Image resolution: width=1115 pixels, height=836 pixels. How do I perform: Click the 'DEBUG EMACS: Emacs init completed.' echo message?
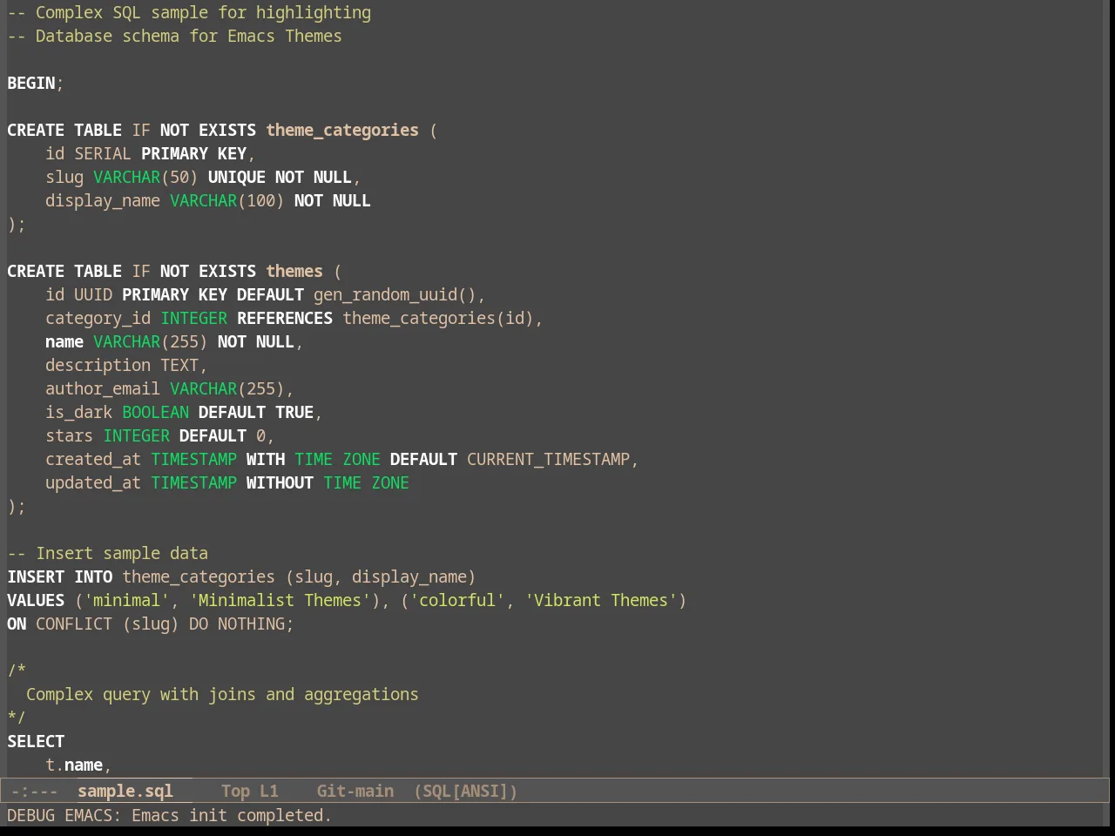(x=169, y=815)
